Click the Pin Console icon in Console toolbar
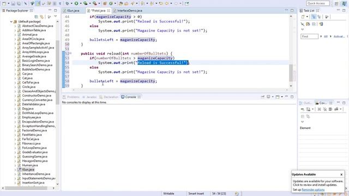 click(x=263, y=97)
